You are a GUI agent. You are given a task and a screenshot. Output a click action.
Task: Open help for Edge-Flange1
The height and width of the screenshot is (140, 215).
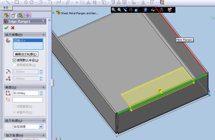coord(43,21)
